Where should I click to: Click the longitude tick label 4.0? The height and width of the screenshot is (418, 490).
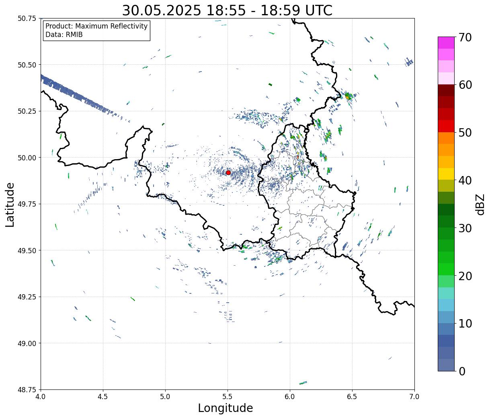[x=41, y=397]
